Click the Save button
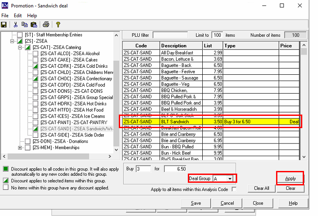This screenshot has height=216, width=318. point(196,203)
